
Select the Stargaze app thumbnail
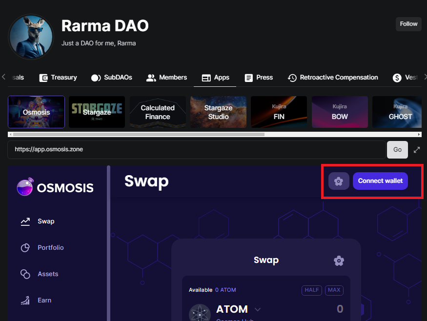(97, 112)
